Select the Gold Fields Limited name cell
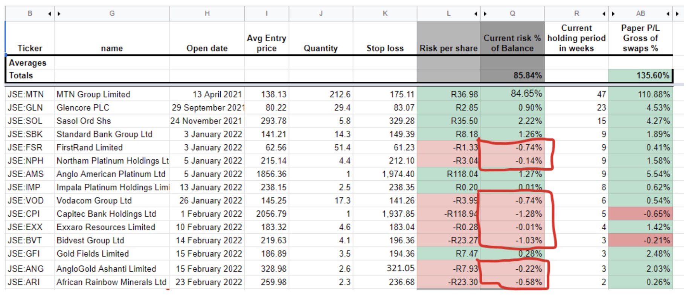The image size is (686, 299). tap(112, 254)
